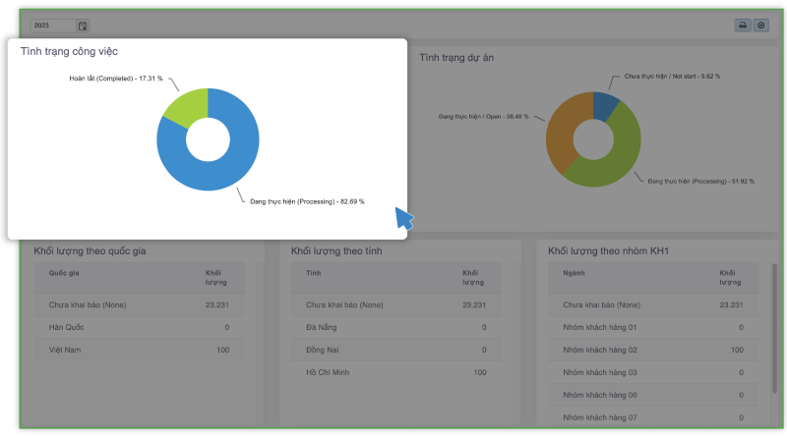The height and width of the screenshot is (437, 787).
Task: Click the 2023 year input field
Action: click(x=49, y=26)
